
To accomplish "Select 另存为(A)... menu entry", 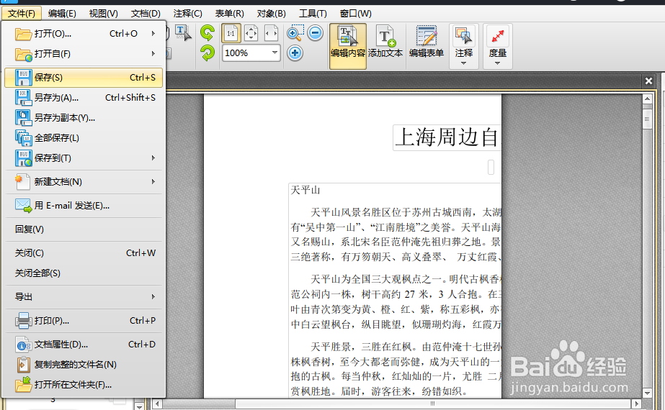I will point(84,98).
